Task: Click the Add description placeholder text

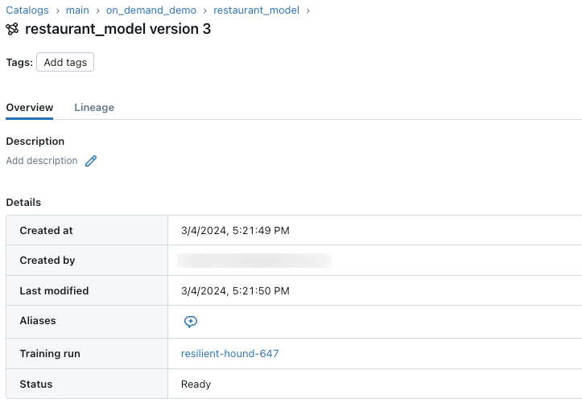Action: pyautogui.click(x=42, y=161)
